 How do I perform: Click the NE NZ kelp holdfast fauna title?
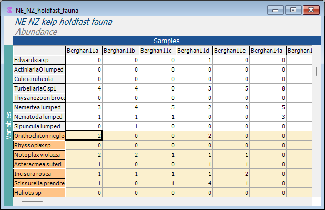[64, 22]
